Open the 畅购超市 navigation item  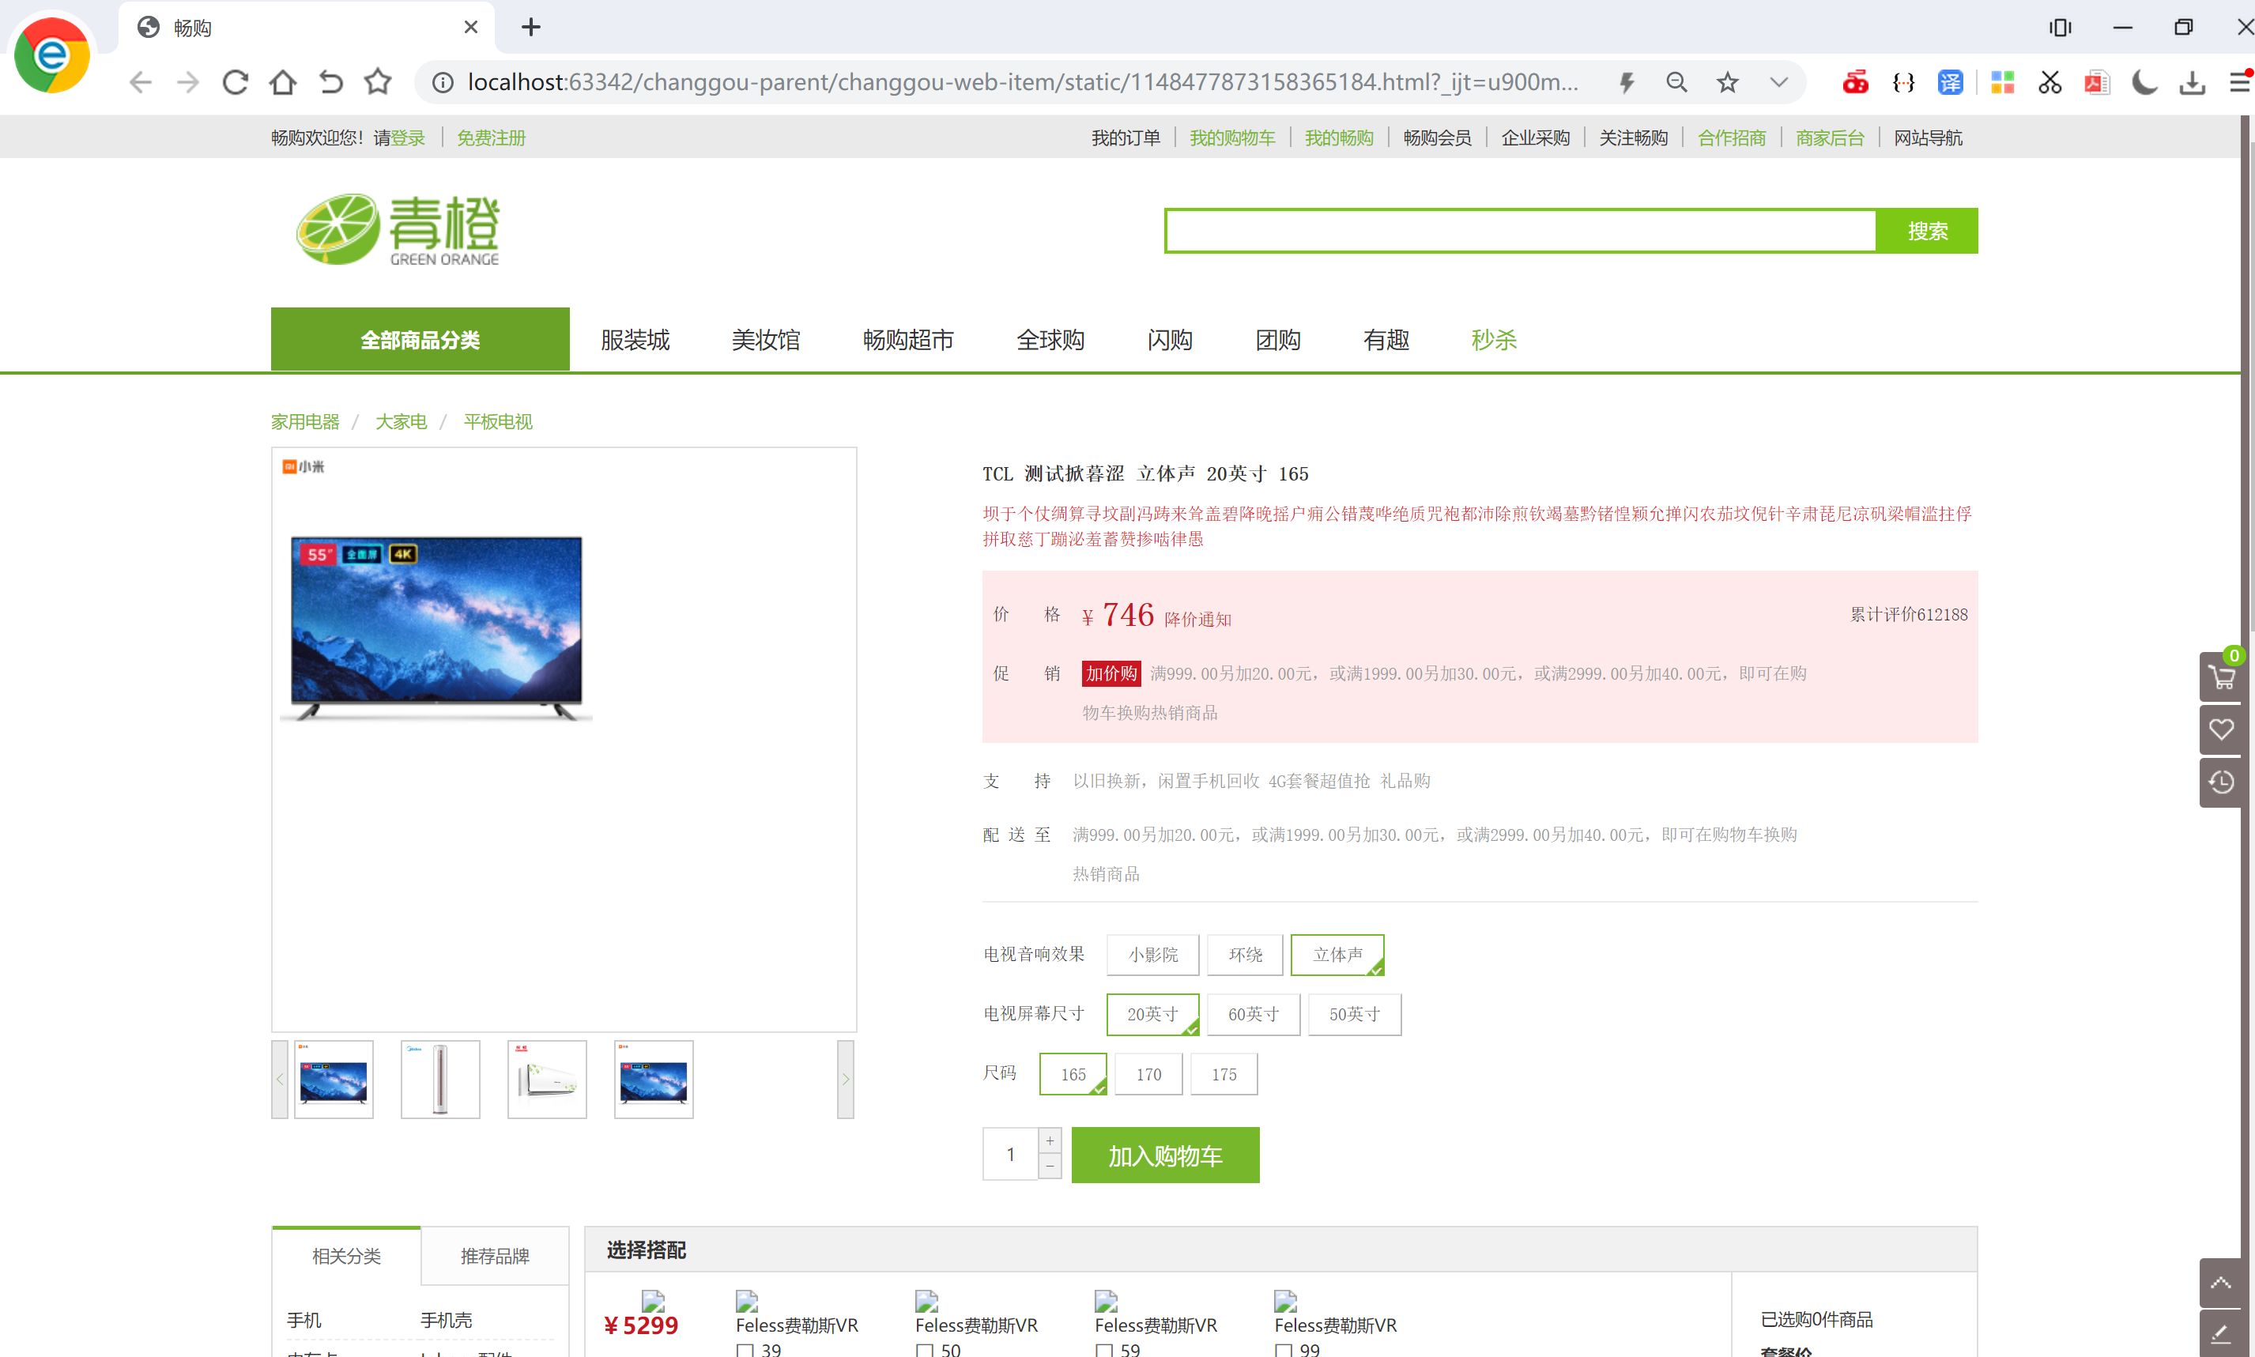908,339
